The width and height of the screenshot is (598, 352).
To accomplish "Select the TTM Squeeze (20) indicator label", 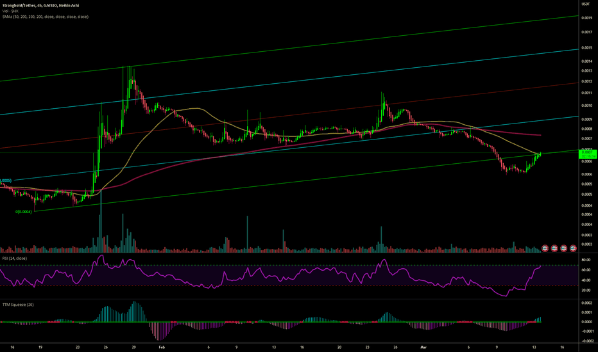I will point(18,305).
